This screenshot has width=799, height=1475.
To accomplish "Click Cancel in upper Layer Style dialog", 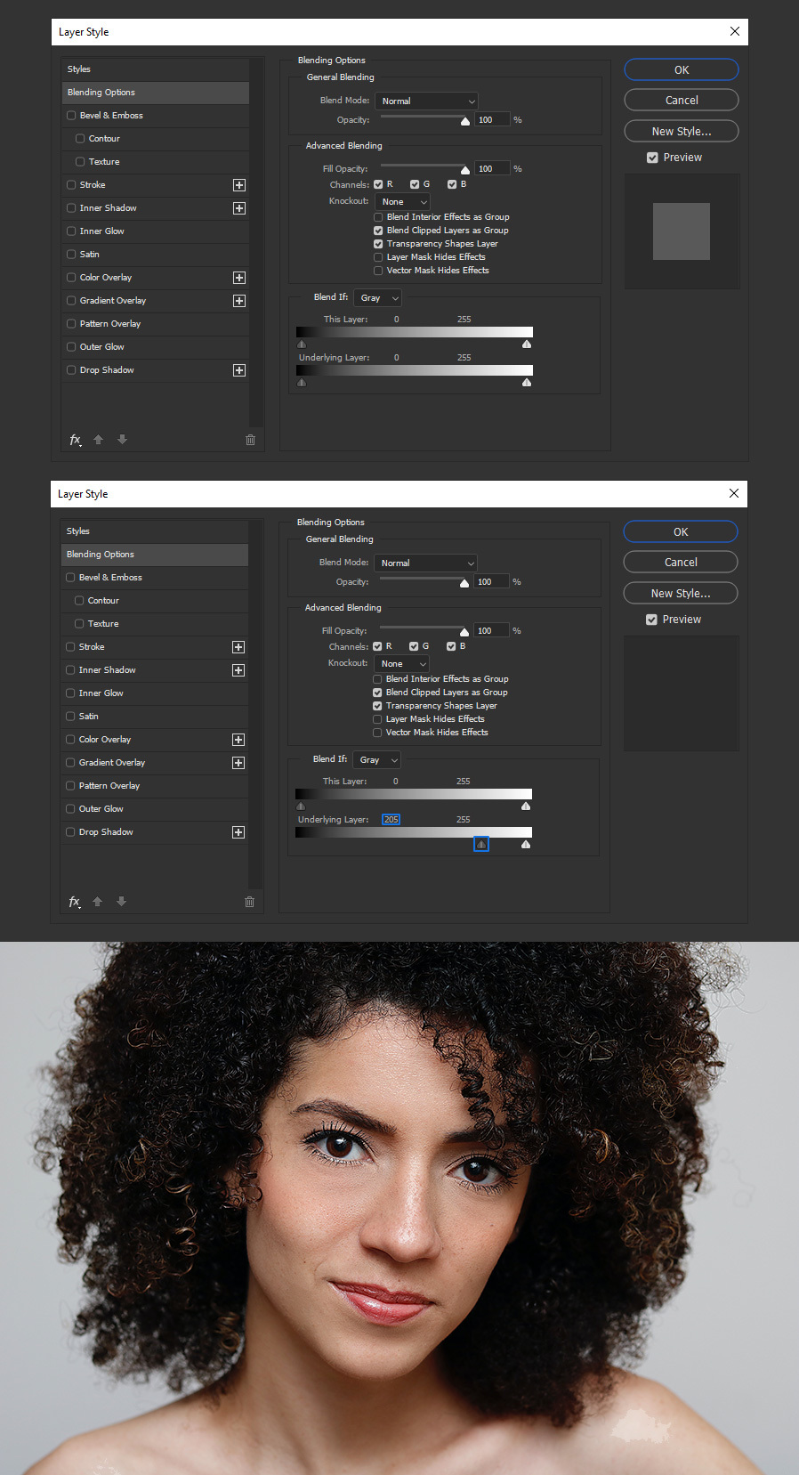I will [x=682, y=101].
